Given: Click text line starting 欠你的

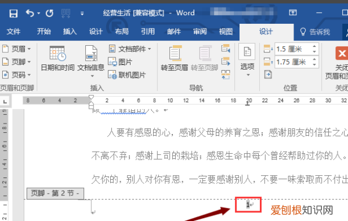Looking at the screenshot, I should 219,179.
